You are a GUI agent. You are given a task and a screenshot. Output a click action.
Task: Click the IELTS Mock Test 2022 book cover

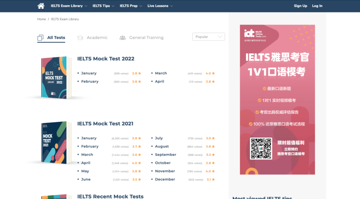pos(54,78)
